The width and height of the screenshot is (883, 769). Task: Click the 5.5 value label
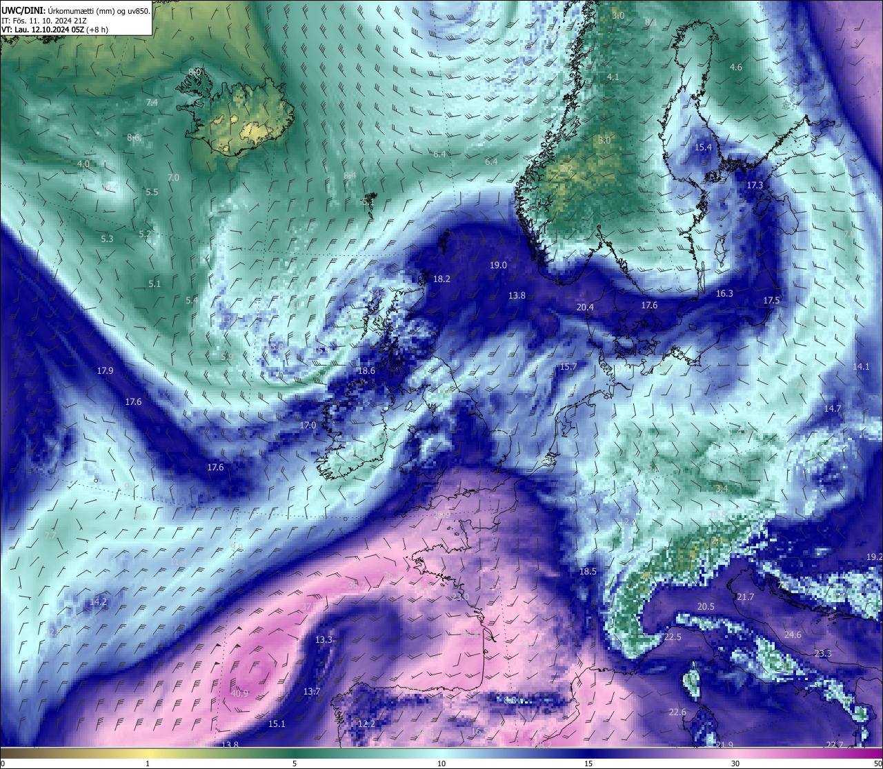152,192
